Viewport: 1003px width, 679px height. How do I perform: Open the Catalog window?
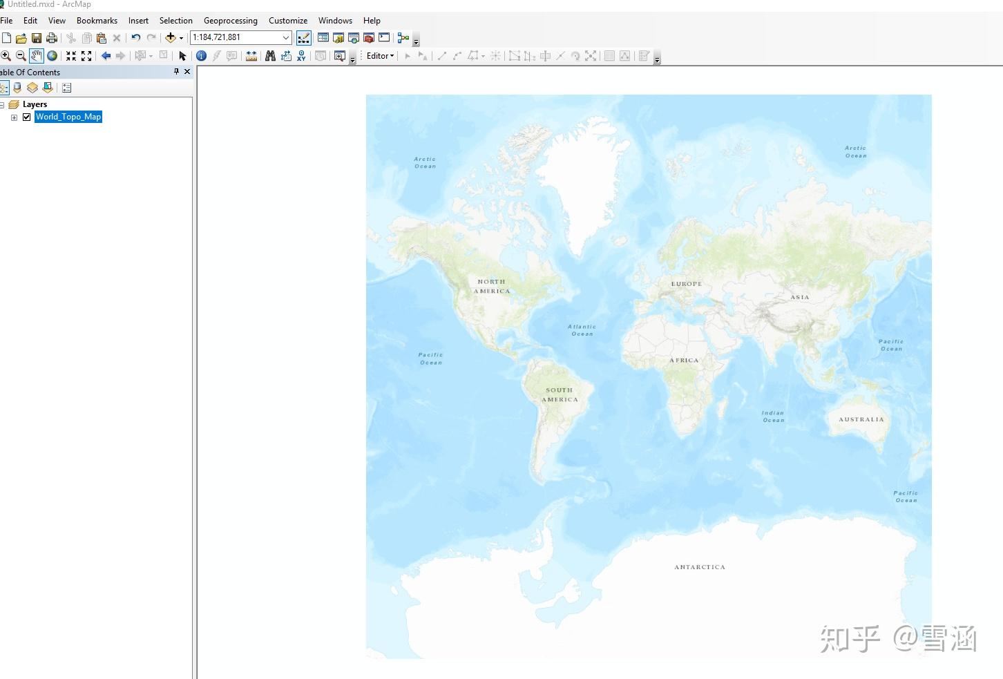coord(338,38)
